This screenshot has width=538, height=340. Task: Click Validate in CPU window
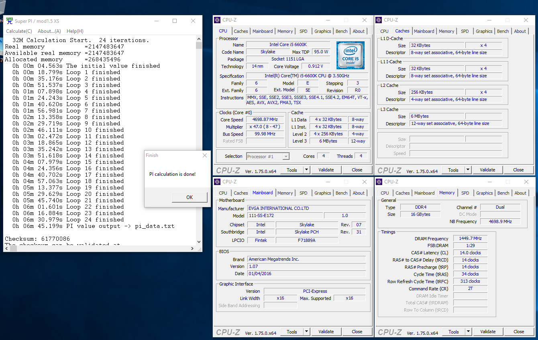tap(326, 170)
